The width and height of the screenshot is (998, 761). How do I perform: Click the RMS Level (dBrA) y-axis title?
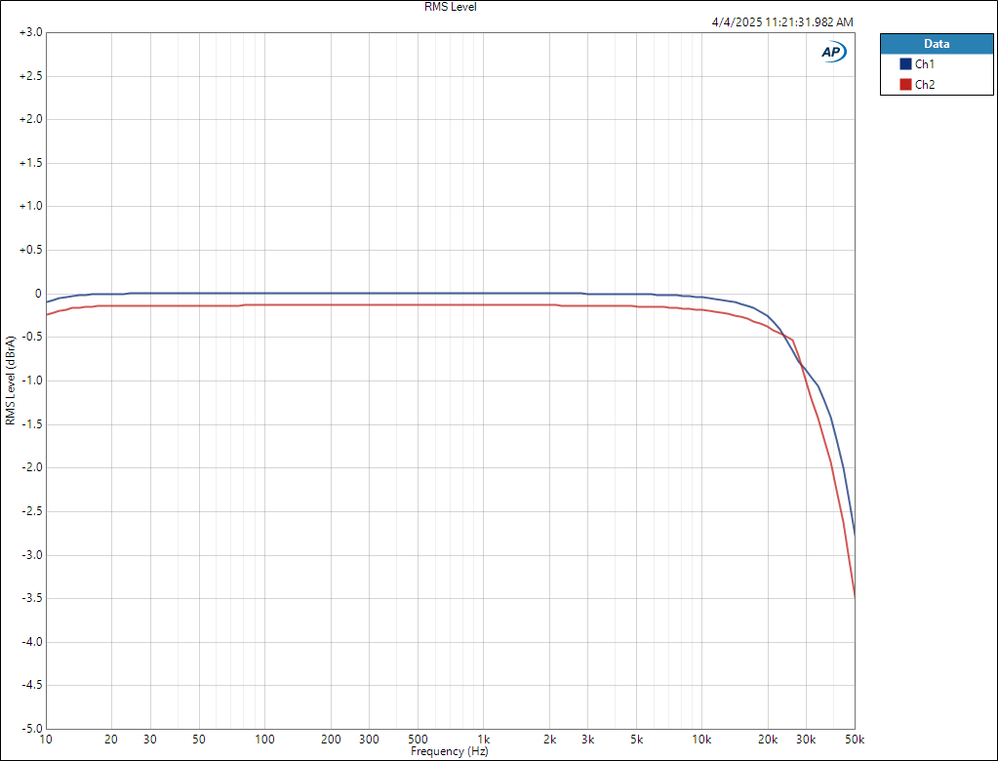(x=11, y=380)
